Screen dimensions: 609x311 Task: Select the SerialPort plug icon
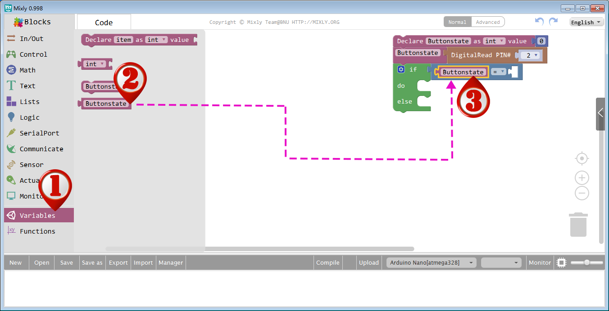11,133
